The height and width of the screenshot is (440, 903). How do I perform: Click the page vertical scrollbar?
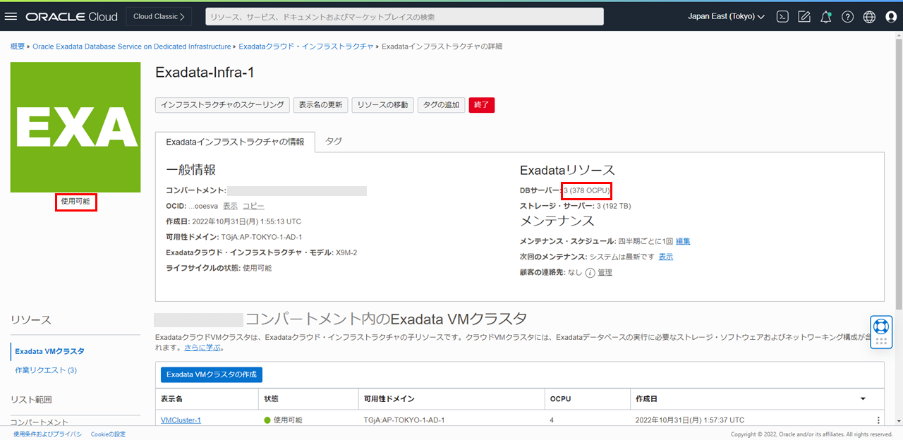[898, 176]
